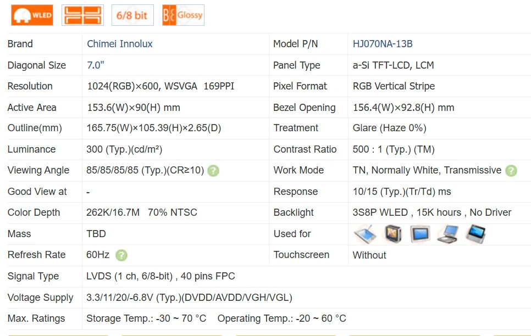Click the digital photo frame icon in Used for

[x=421, y=234]
